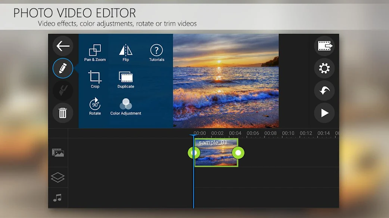Select the music track icon
This screenshot has height=218, width=389.
57,198
